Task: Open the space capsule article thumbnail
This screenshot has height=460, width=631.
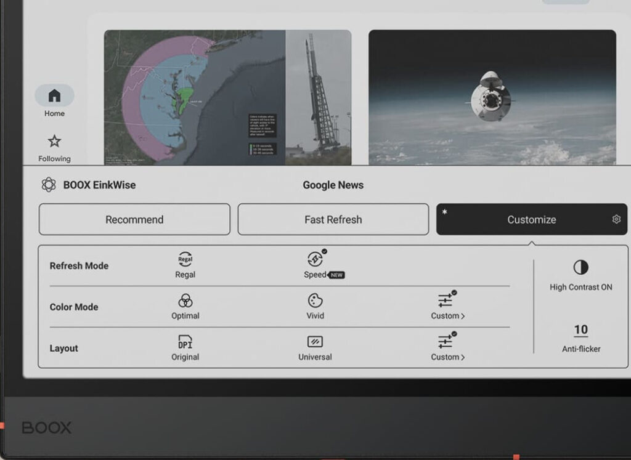Action: tap(492, 97)
